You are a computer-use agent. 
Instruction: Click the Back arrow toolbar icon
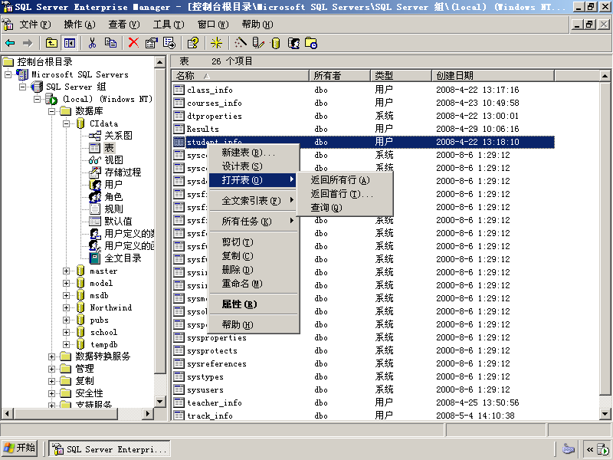click(x=10, y=43)
